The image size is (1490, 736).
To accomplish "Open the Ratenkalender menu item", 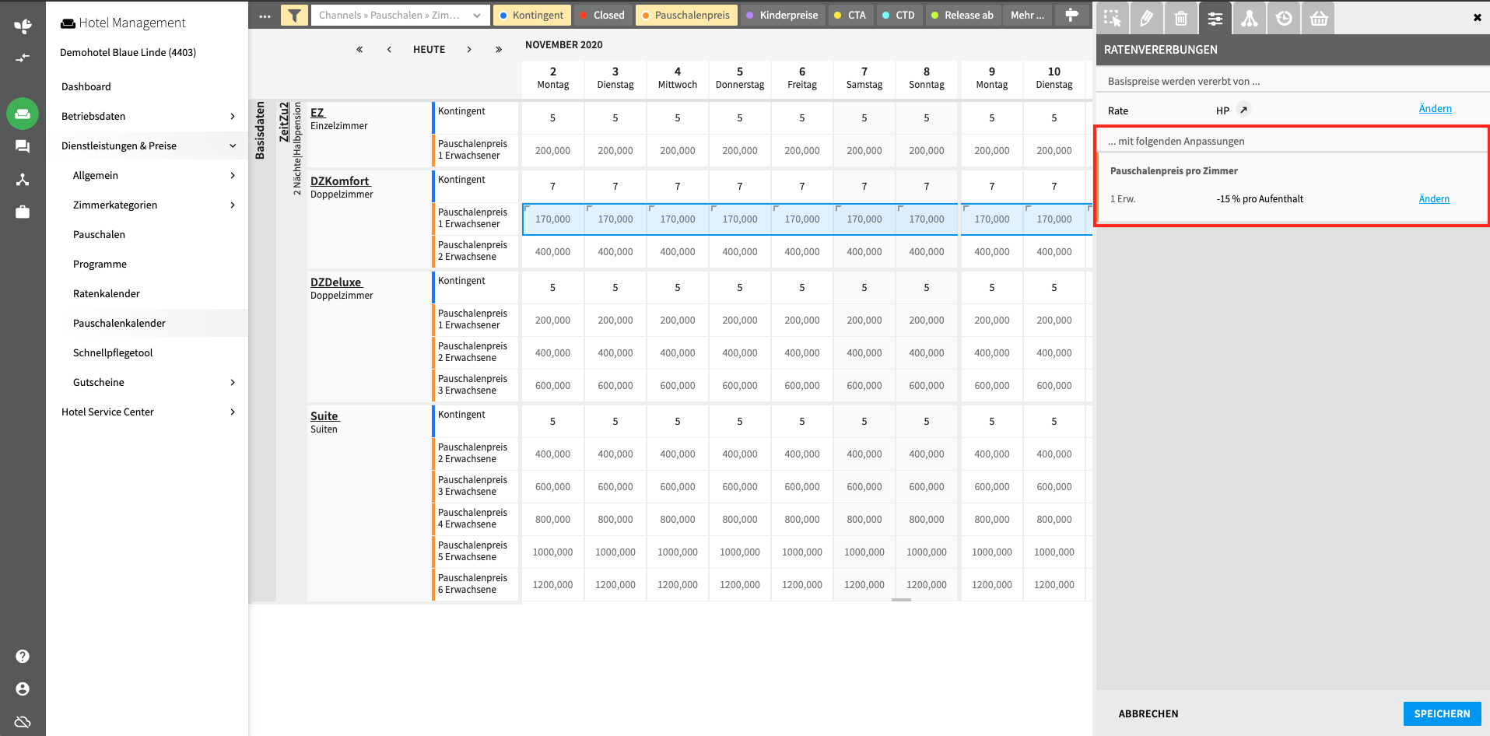I will (x=107, y=293).
